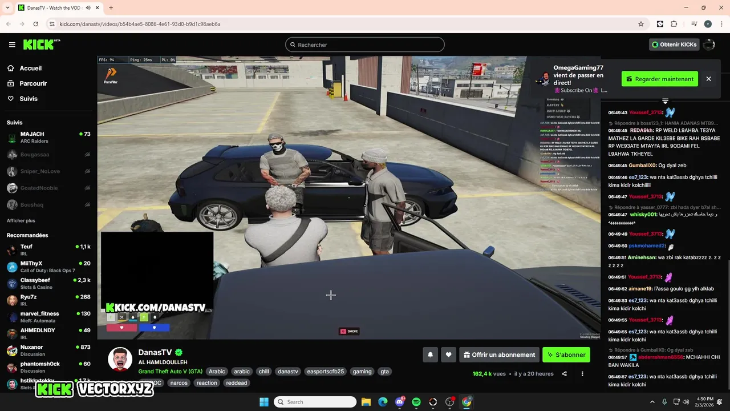This screenshot has width=730, height=411.
Task: Open recommended channel Classybeef
Action: coord(48,284)
